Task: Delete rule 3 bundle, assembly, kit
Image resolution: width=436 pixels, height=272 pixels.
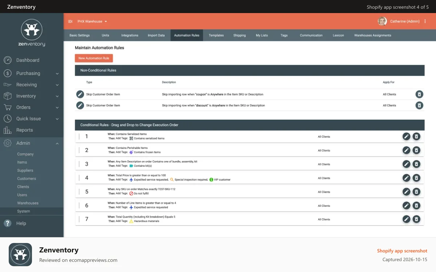Action: 417,164
